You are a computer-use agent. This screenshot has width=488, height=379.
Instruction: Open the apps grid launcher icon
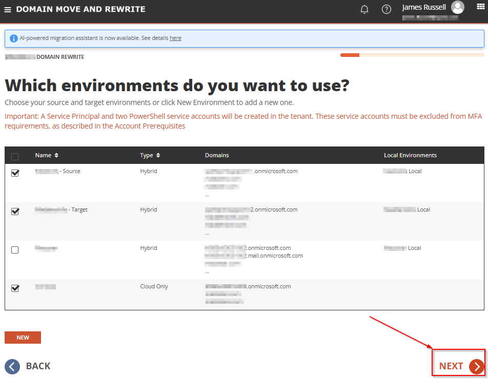point(480,7)
